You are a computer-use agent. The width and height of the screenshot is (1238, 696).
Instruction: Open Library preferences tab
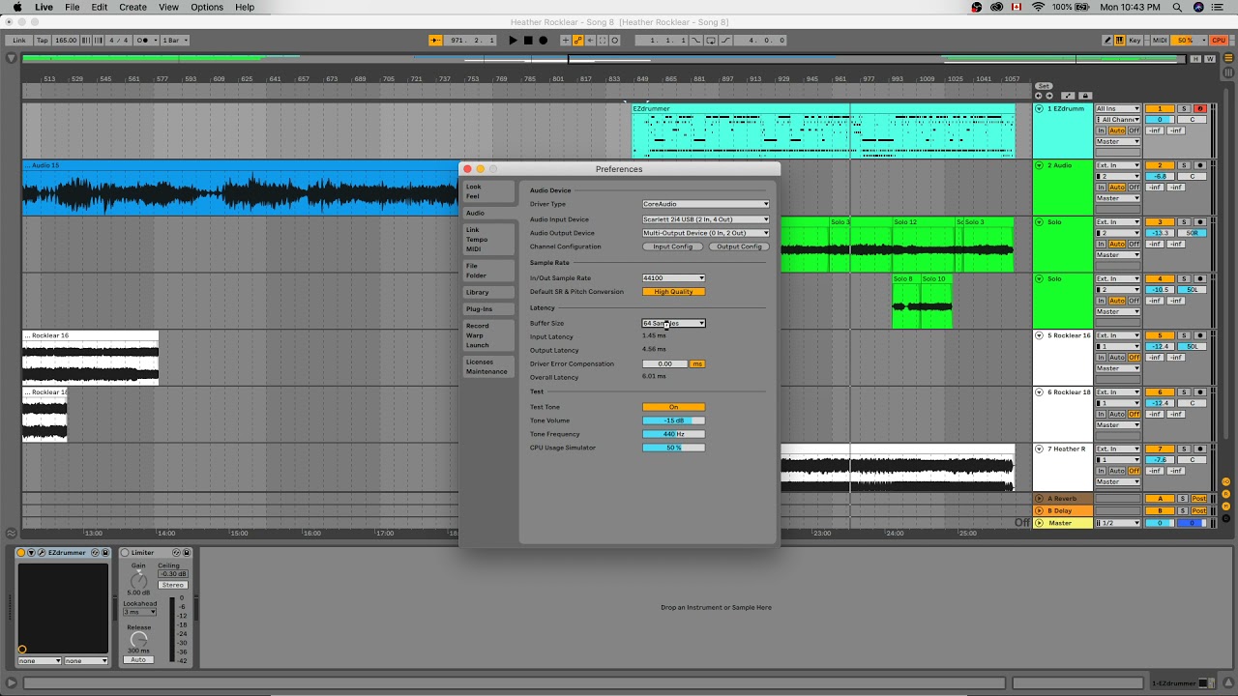pyautogui.click(x=487, y=292)
